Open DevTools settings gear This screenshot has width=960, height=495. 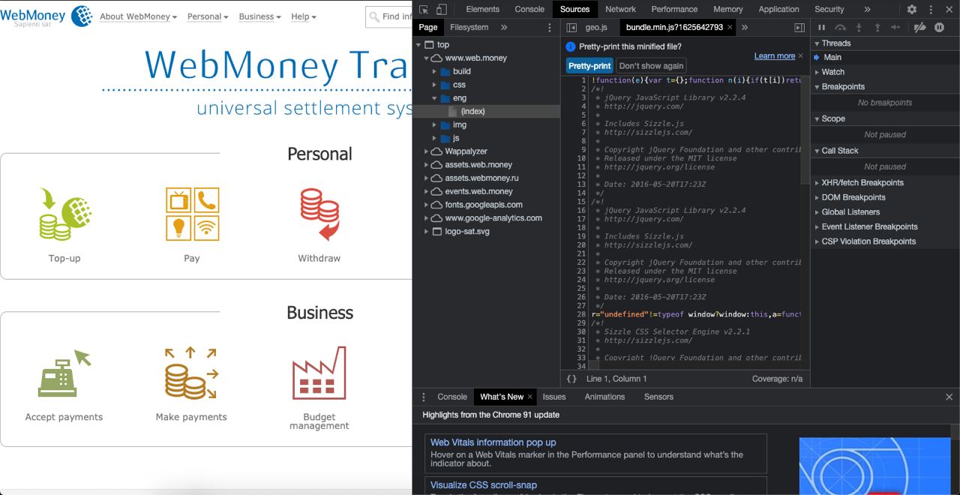pyautogui.click(x=912, y=9)
